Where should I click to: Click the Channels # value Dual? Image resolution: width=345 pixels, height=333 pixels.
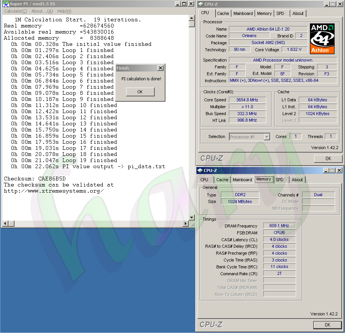[318, 195]
